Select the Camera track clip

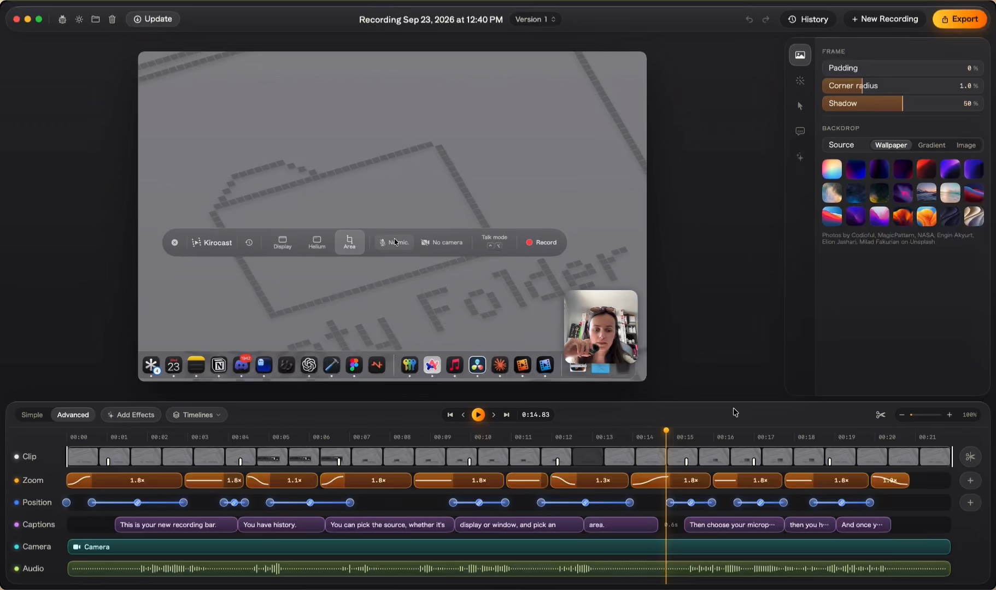509,547
